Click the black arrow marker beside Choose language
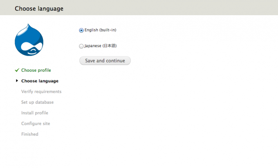278x168 pixels. pyautogui.click(x=17, y=81)
